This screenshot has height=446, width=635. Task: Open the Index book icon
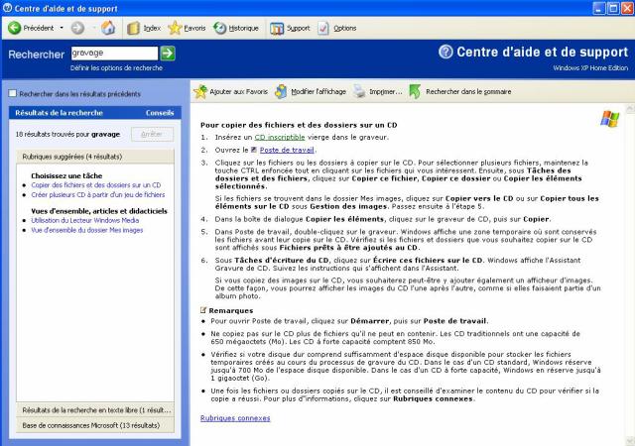point(133,29)
